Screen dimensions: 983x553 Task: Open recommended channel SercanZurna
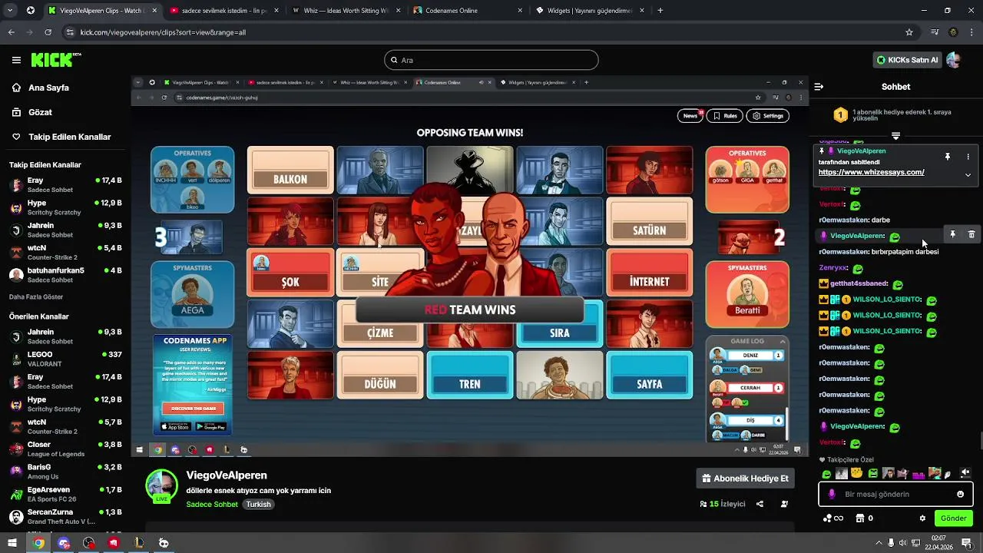click(65, 516)
